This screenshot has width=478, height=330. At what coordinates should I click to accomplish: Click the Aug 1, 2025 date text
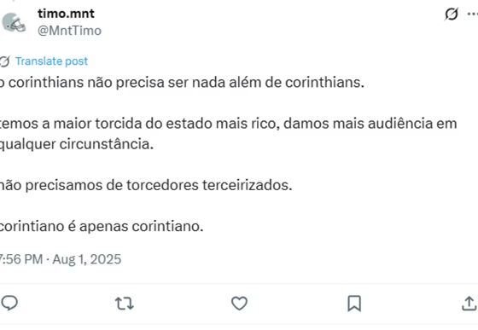[87, 259]
